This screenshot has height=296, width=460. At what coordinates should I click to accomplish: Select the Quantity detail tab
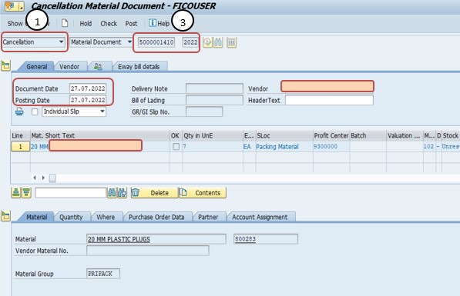point(71,217)
